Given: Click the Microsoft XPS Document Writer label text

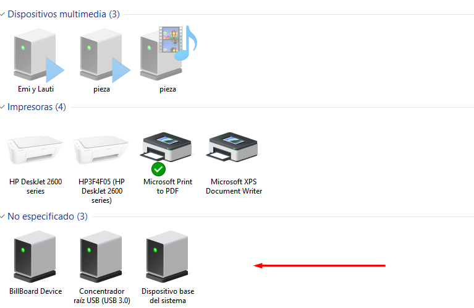Looking at the screenshot, I should point(234,186).
